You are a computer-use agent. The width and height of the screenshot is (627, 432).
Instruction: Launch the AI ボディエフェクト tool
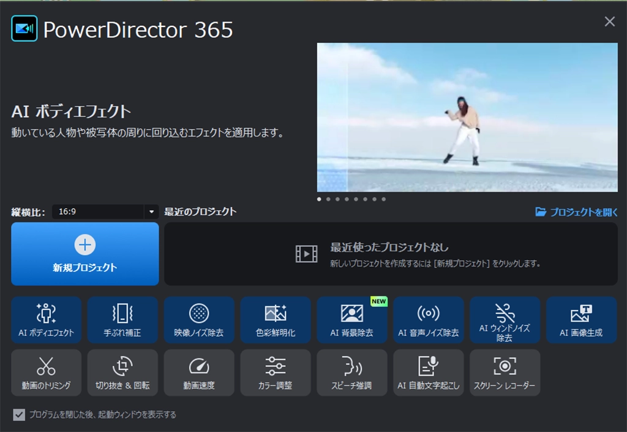[47, 320]
